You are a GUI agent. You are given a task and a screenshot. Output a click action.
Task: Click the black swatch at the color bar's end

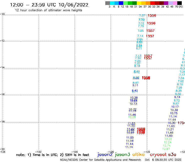179,3
